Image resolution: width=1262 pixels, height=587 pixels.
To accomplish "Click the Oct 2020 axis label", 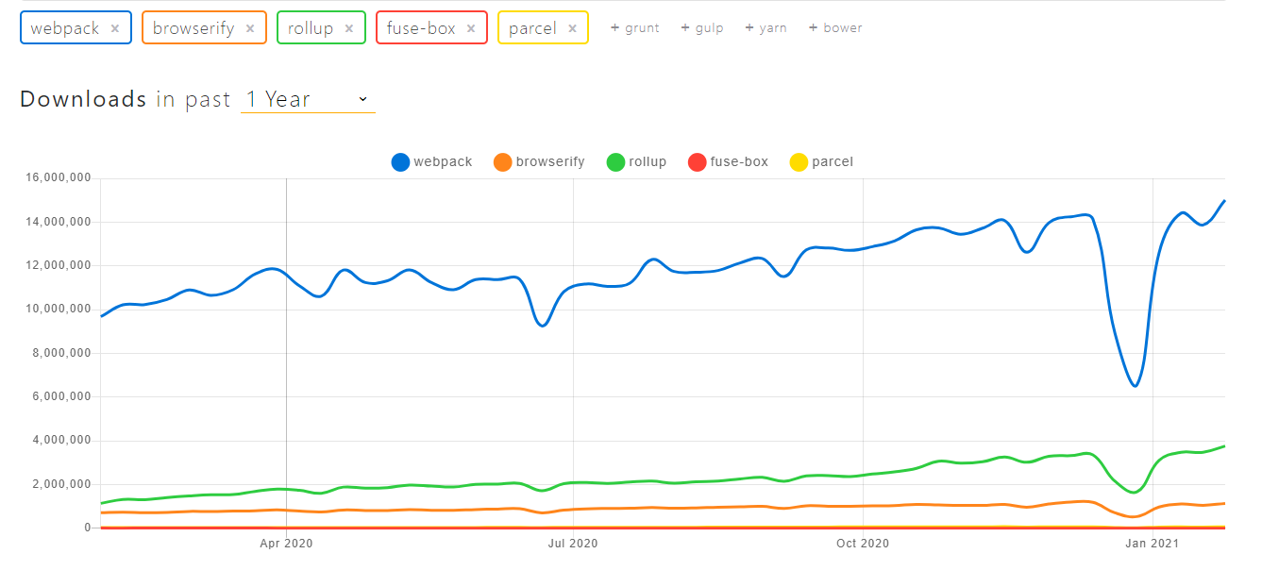I will (x=863, y=543).
